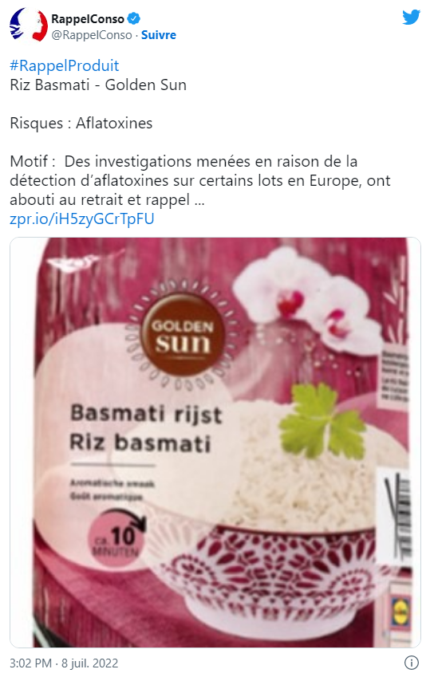Click the blue verified badge

click(134, 19)
